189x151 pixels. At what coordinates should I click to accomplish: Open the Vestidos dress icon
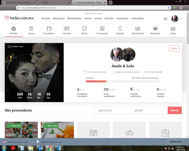(x=120, y=29)
